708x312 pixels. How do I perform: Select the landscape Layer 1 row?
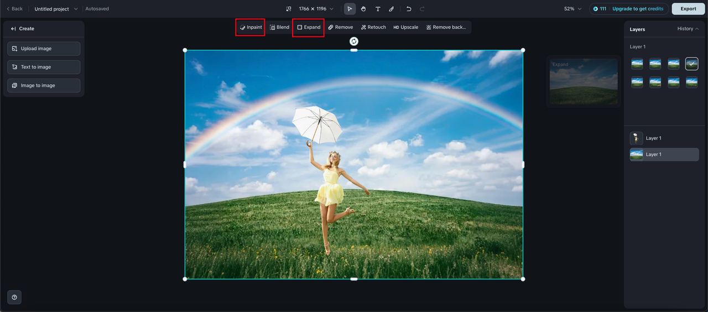(x=664, y=154)
